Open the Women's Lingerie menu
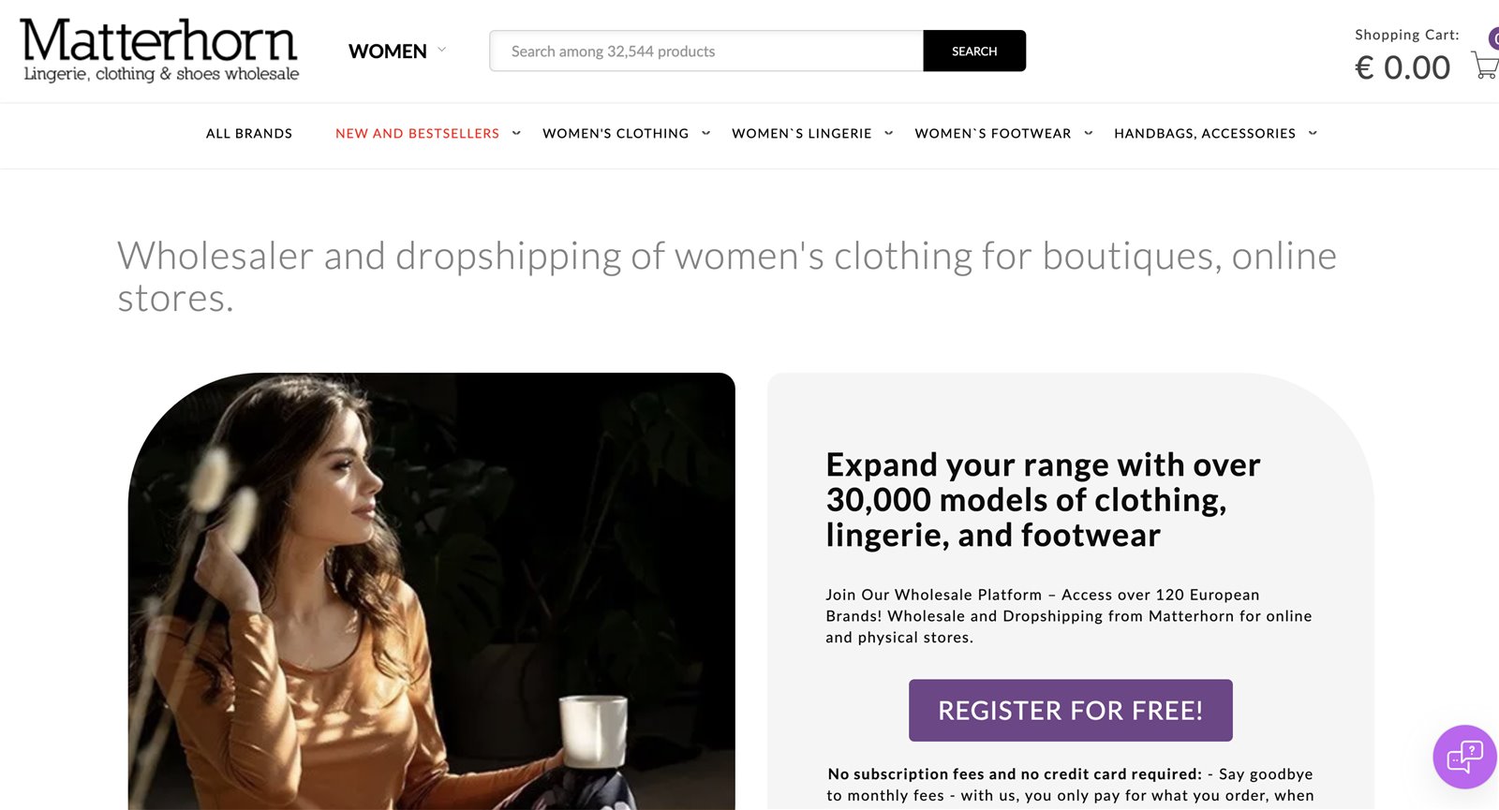Screen dimensions: 1499x810 [801, 134]
